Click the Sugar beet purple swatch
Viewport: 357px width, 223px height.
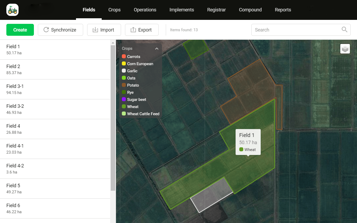pyautogui.click(x=124, y=99)
